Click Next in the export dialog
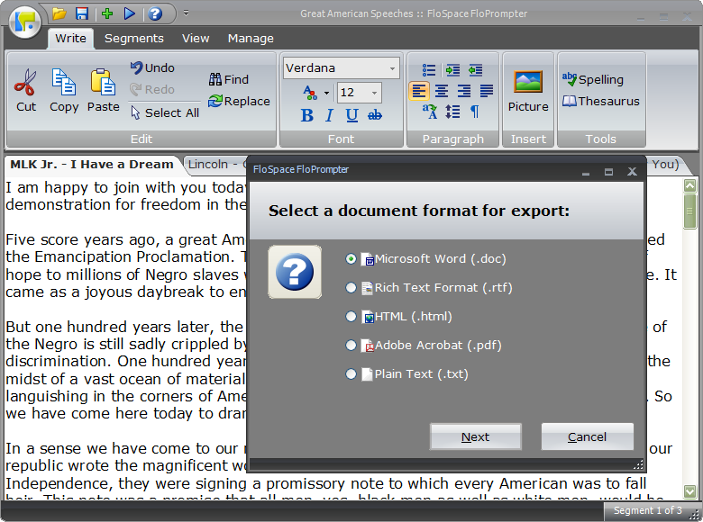Image resolution: width=703 pixels, height=522 pixels. 475,436
